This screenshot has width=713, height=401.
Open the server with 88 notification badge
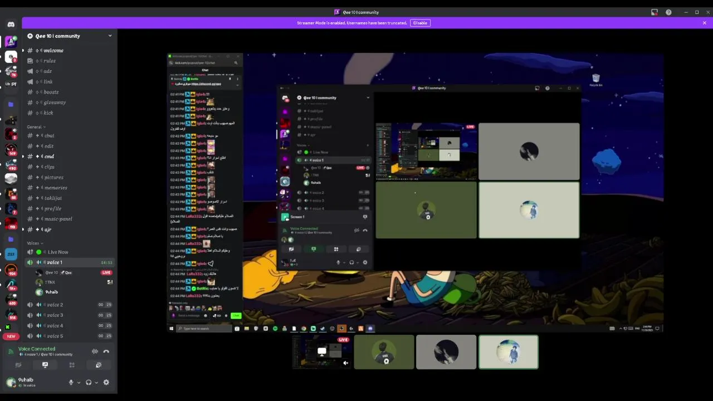11,194
